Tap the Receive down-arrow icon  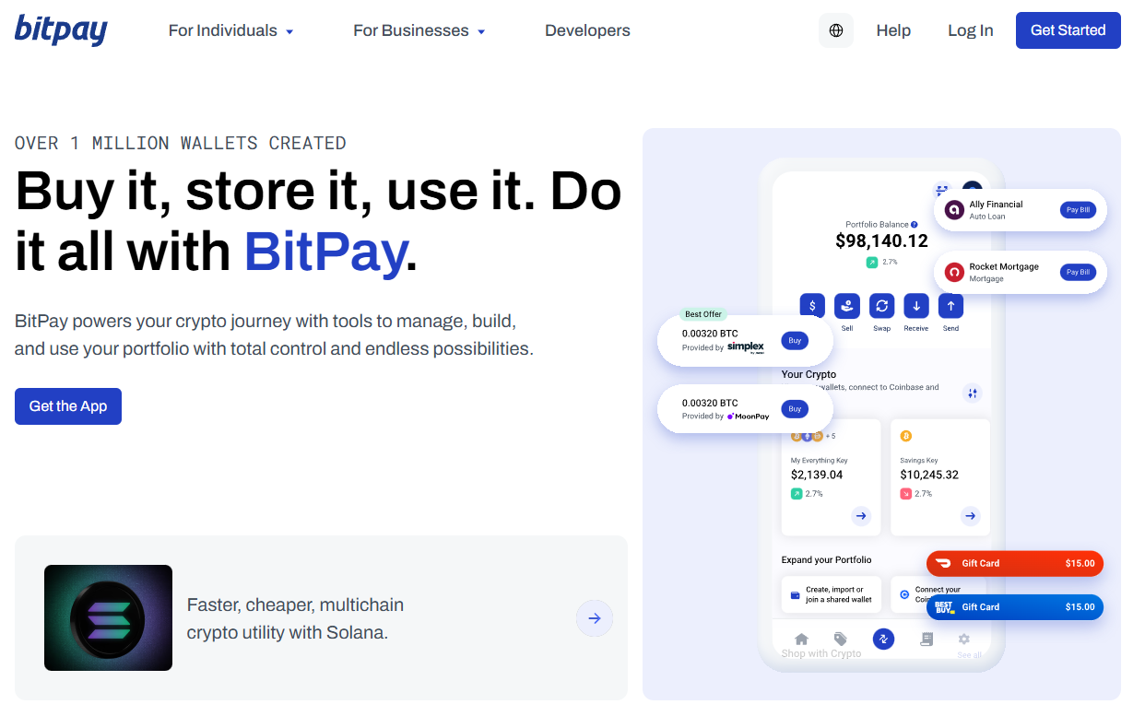point(916,305)
